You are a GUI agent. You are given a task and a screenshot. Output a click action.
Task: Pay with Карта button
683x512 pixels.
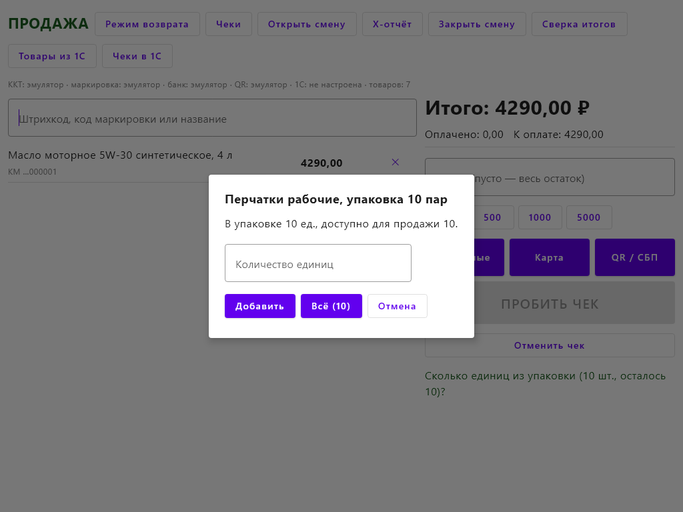550,257
